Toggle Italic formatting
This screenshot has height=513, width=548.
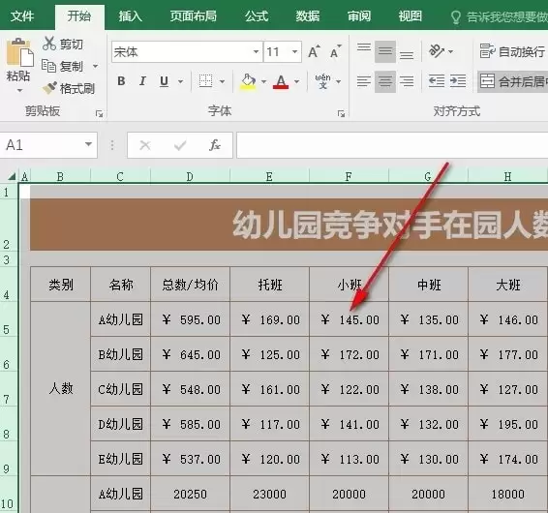click(142, 81)
